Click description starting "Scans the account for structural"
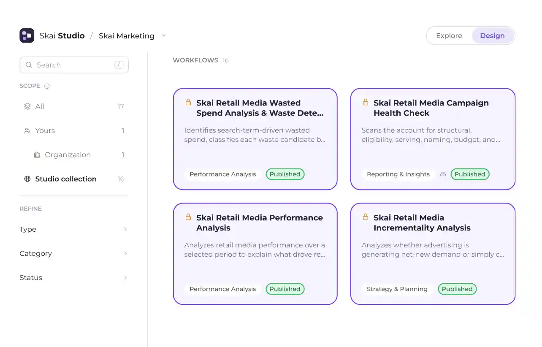Screen dimensions: 542x347 [x=431, y=135]
